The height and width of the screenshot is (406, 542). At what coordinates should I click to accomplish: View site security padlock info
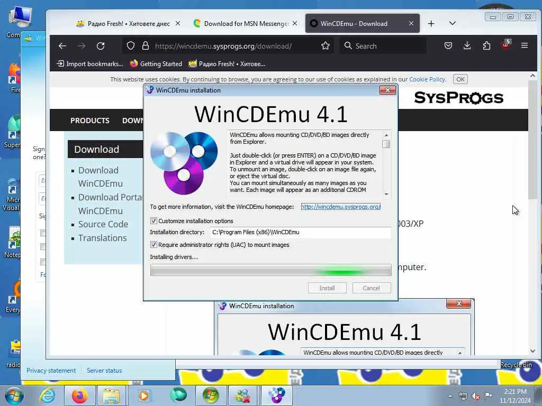tap(146, 46)
